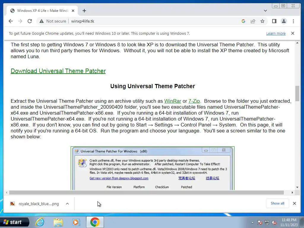Open Action Center flag tray icon
The width and height of the screenshot is (304, 228).
pos(260,222)
